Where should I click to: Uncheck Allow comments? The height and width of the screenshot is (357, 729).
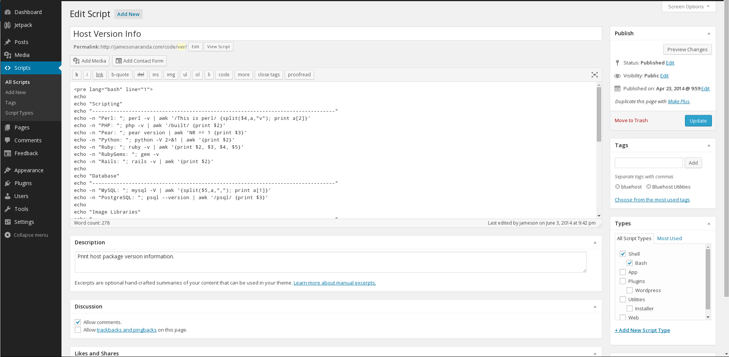(78, 322)
